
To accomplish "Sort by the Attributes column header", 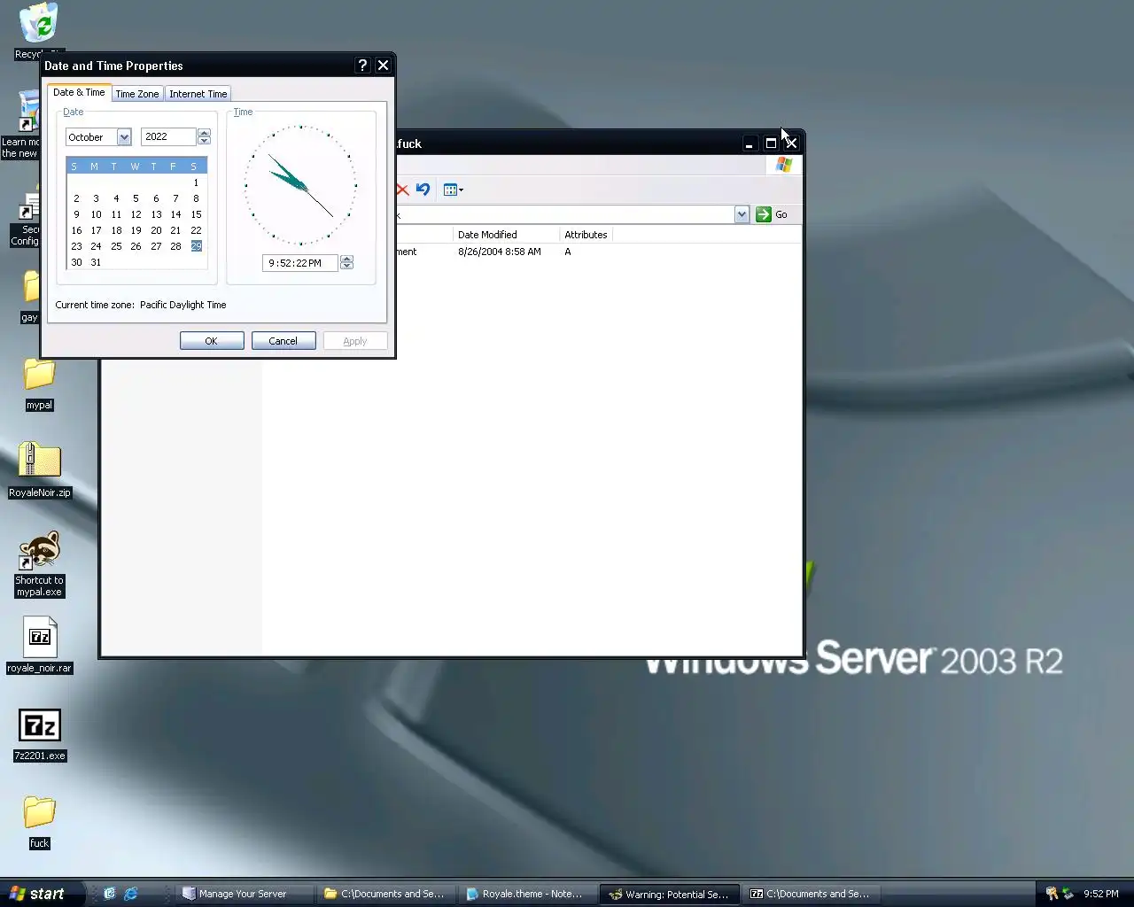I will pos(586,235).
